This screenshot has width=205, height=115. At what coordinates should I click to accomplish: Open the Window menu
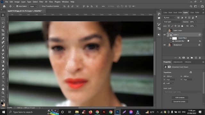click(x=65, y=2)
